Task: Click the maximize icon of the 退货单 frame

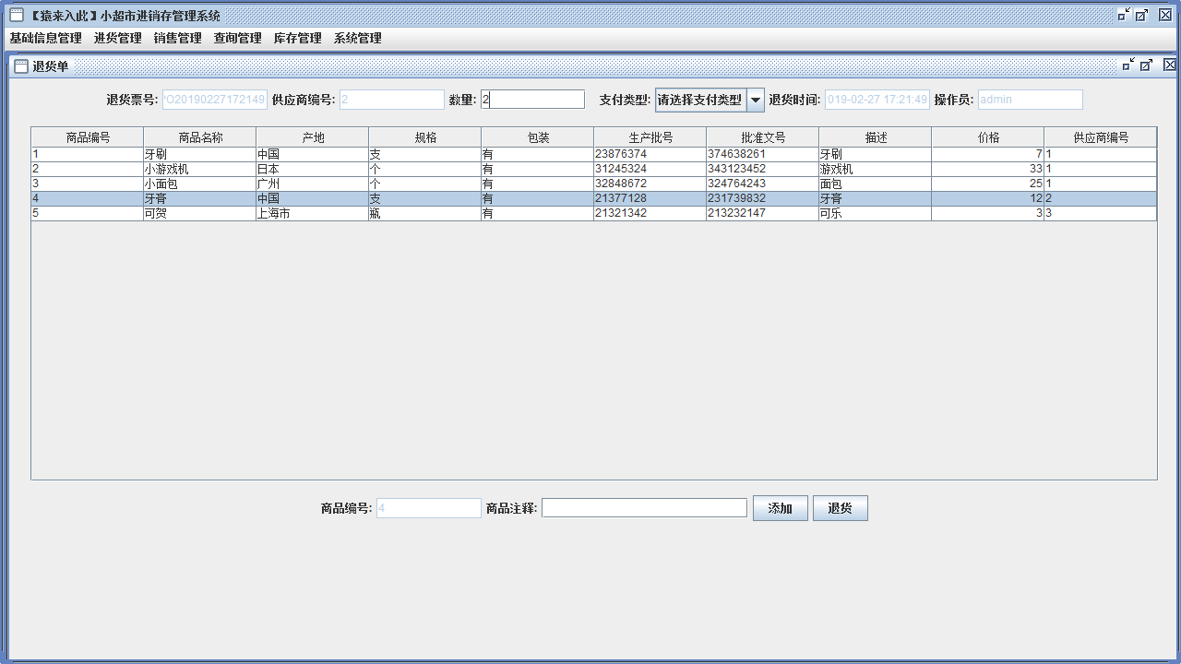Action: pyautogui.click(x=1147, y=65)
